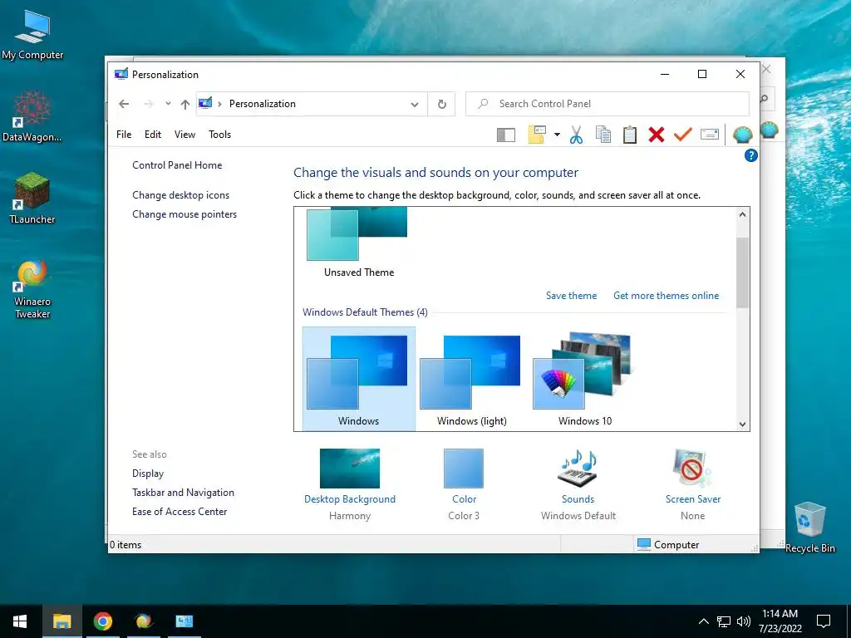Image resolution: width=851 pixels, height=638 pixels.
Task: Open recent locations chevron beside forward arrow
Action: [168, 104]
